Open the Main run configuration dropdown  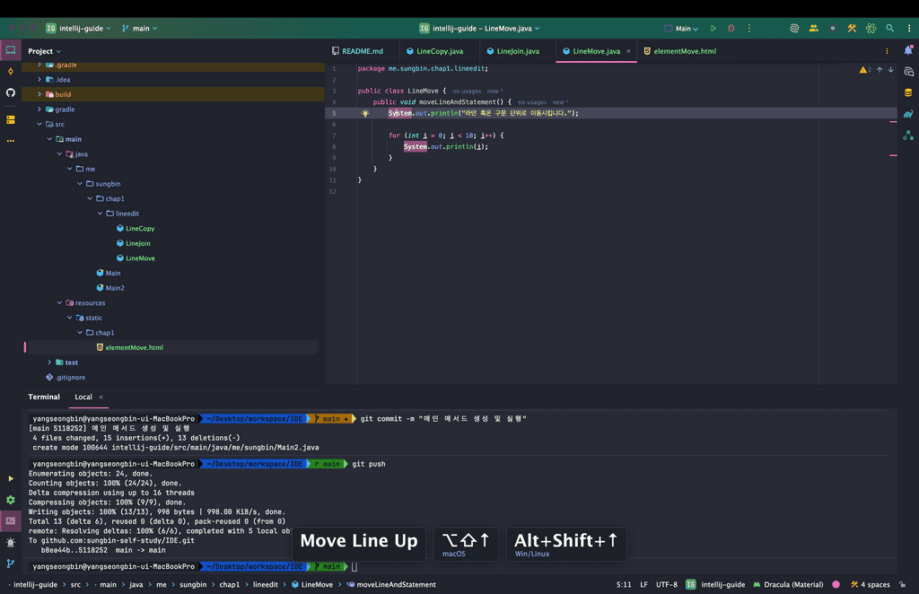pyautogui.click(x=683, y=29)
